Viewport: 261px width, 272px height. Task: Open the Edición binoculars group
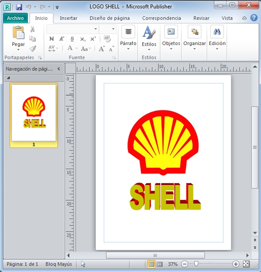[217, 38]
